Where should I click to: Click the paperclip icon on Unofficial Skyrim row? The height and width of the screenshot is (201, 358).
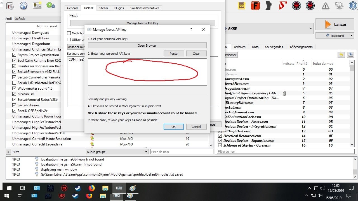[x=284, y=93]
